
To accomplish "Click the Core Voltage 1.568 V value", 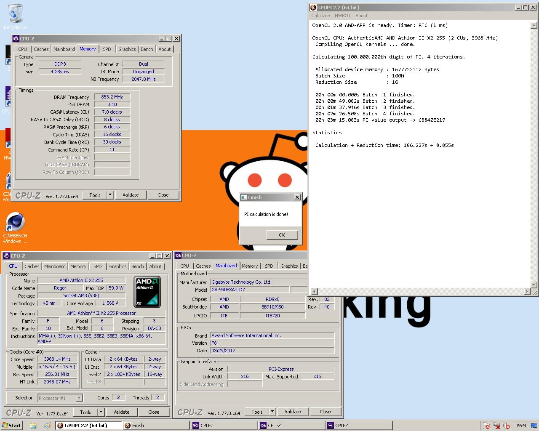I will click(x=110, y=303).
